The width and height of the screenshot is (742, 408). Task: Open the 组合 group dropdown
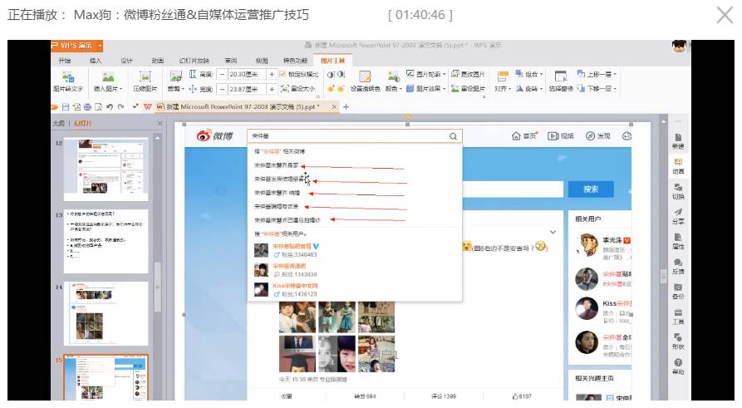529,74
